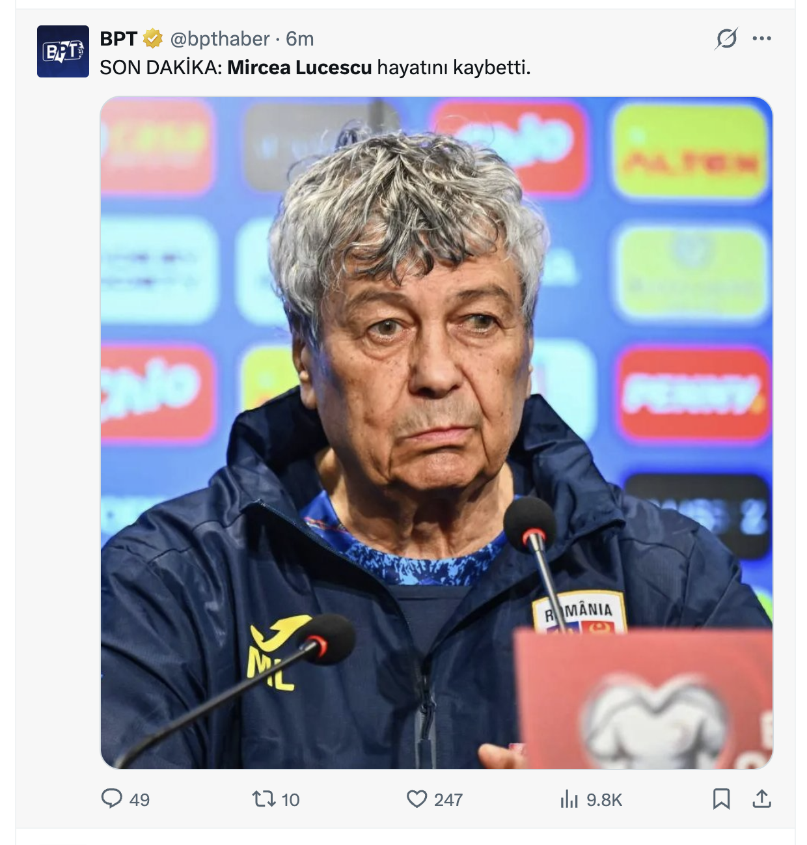
Task: Open the press conference photo
Action: [x=437, y=433]
